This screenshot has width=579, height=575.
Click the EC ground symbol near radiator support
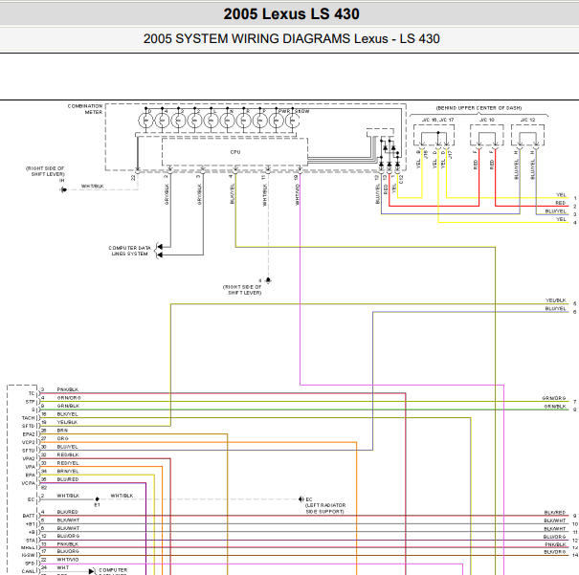tap(301, 499)
